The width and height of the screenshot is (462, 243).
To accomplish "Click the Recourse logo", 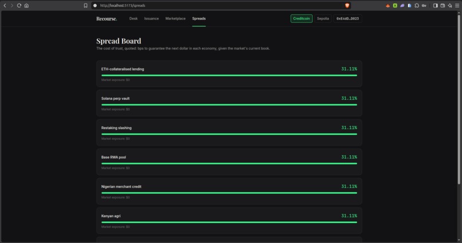I will pyautogui.click(x=107, y=18).
